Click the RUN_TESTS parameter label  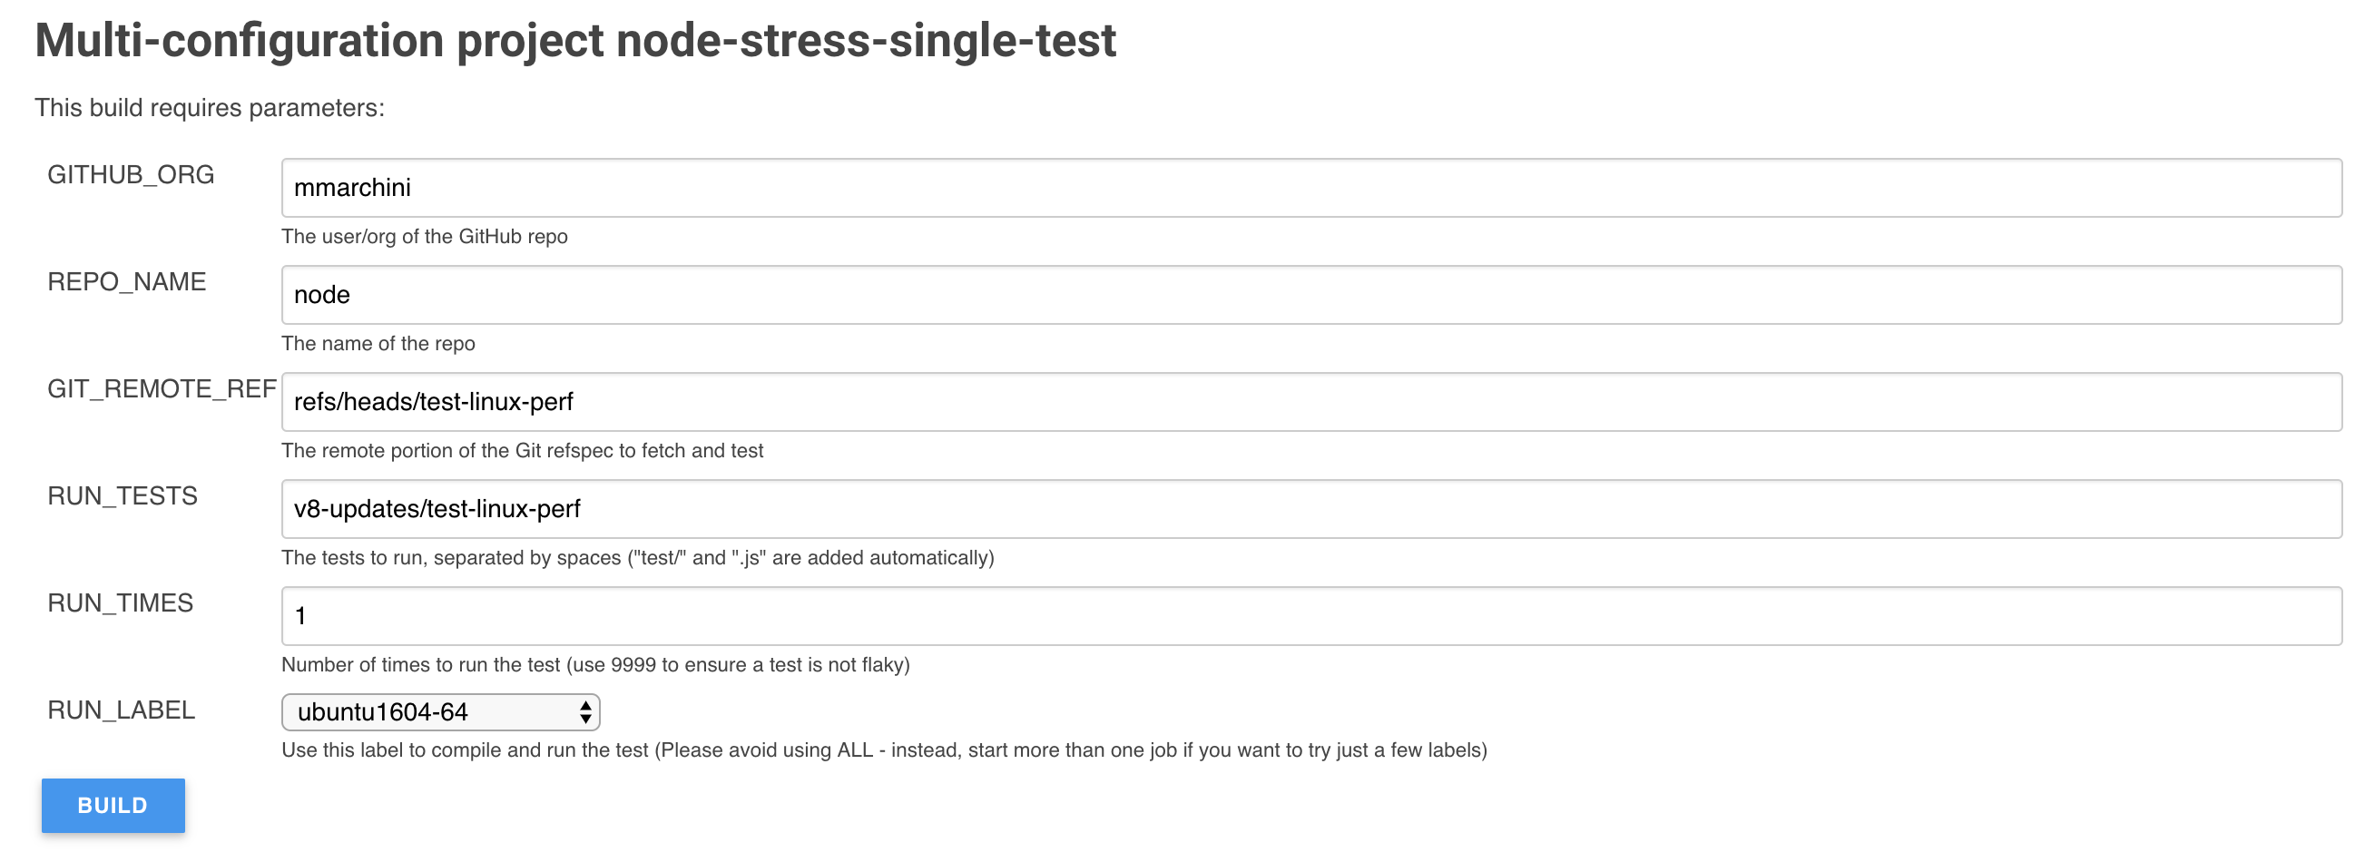[123, 495]
